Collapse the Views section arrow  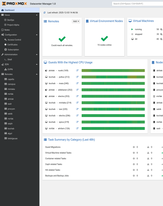37,15
